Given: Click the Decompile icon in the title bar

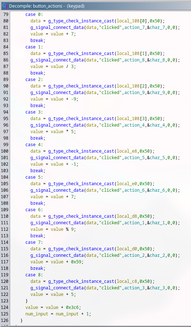Looking at the screenshot, I should click(x=5, y=6).
